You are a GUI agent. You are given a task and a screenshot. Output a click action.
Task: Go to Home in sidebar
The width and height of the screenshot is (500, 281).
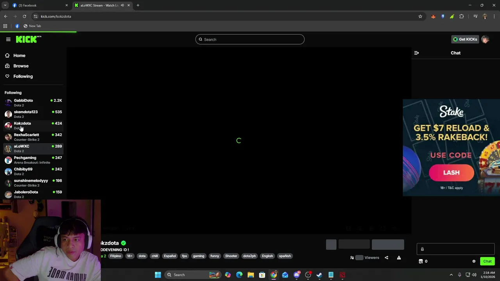19,55
